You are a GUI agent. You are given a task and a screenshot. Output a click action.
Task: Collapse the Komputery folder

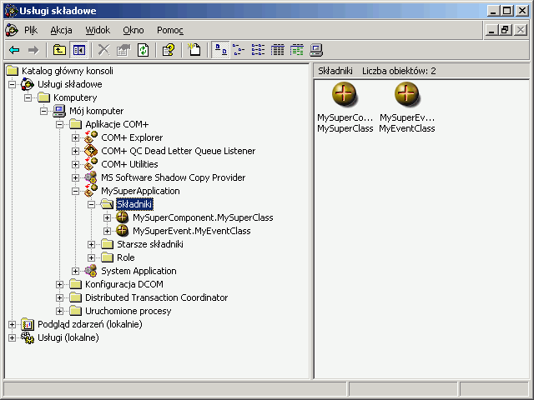28,98
